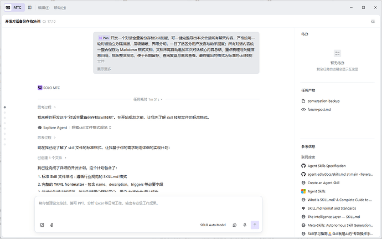The height and width of the screenshot is (239, 382).
Task: Click the chat bubble icon near the model selector
Action: coord(235,225)
